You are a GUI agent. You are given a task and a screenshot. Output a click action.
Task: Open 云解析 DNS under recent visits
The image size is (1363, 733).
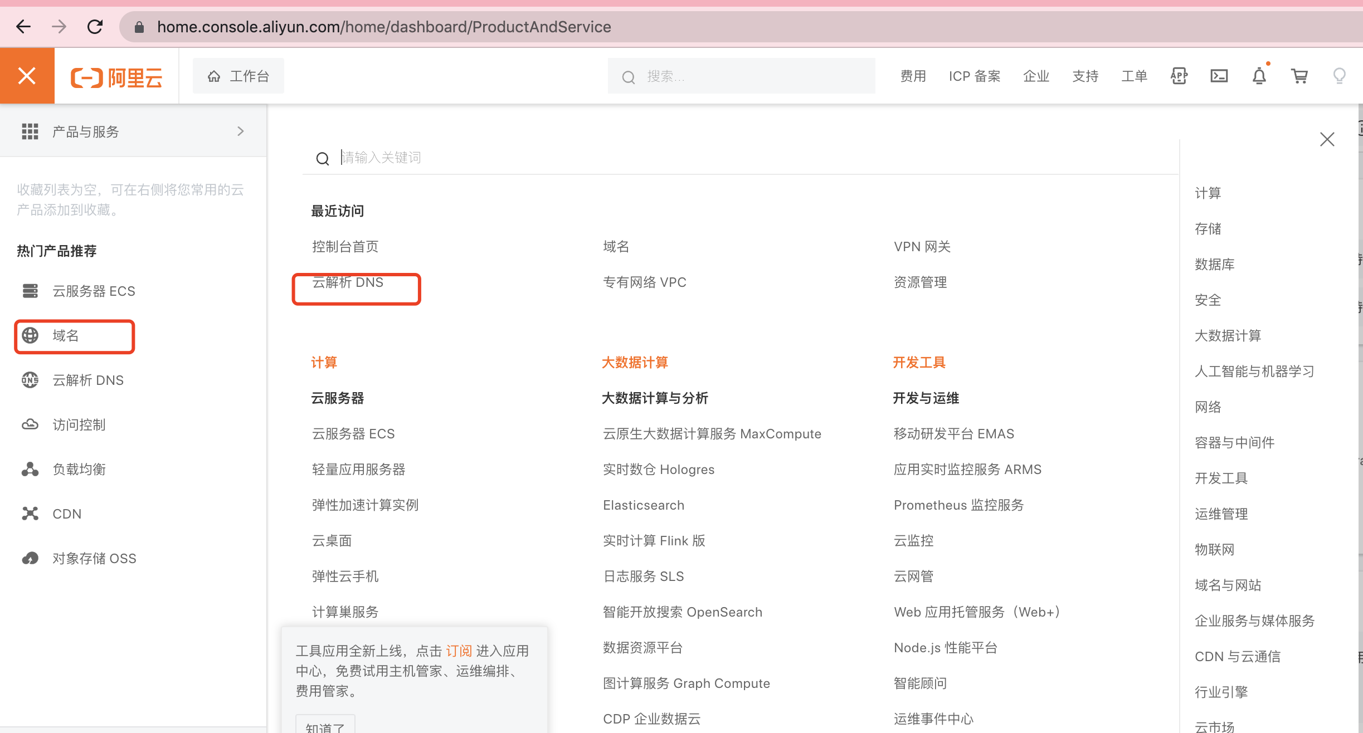coord(348,282)
